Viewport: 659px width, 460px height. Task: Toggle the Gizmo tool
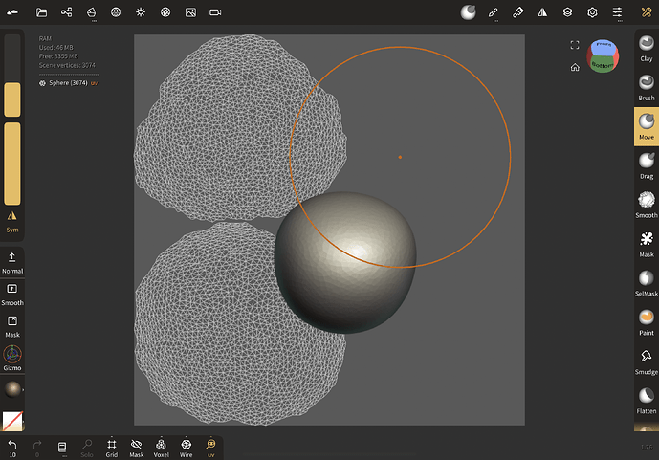pos(12,359)
